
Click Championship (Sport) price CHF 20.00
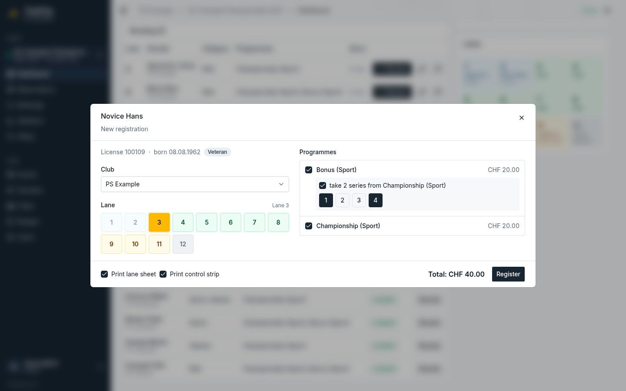(503, 226)
